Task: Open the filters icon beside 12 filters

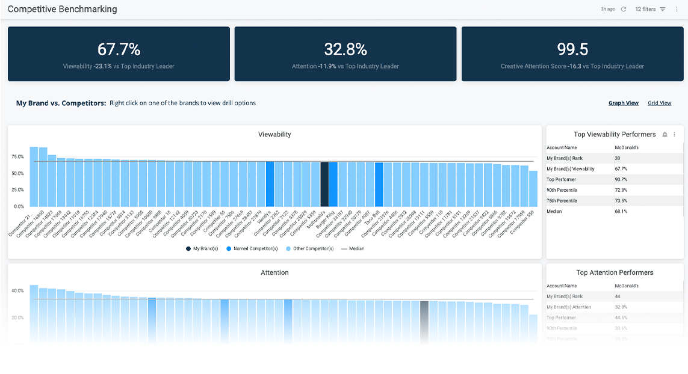Action: pyautogui.click(x=663, y=9)
